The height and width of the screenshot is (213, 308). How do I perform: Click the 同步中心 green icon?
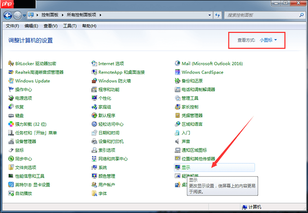click(11, 159)
